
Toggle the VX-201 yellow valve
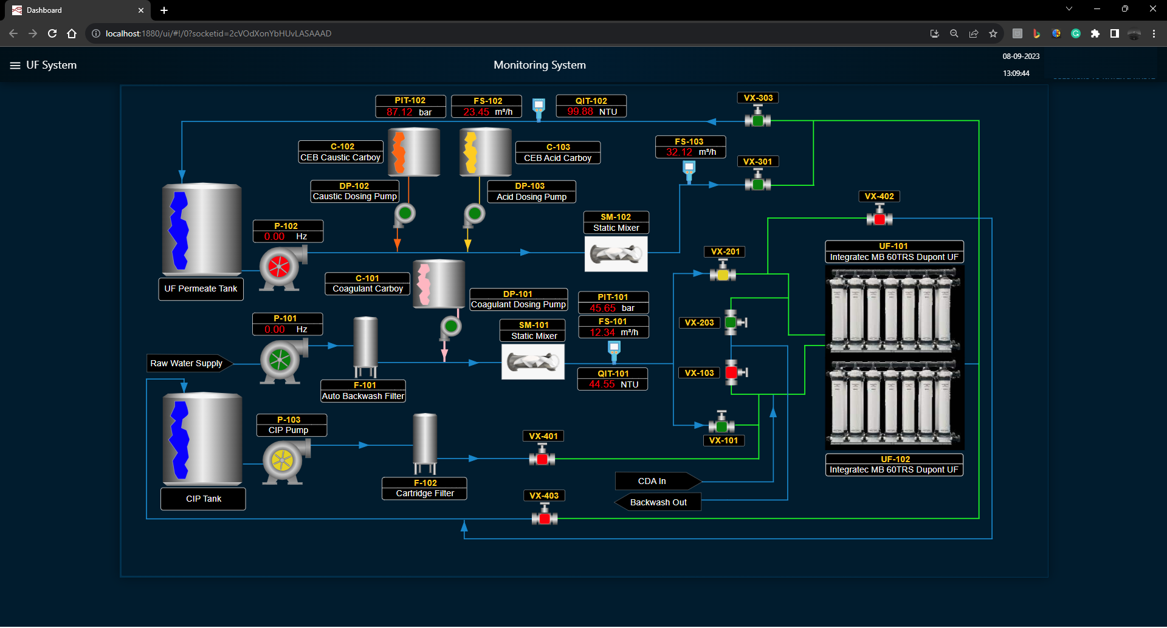(x=723, y=274)
